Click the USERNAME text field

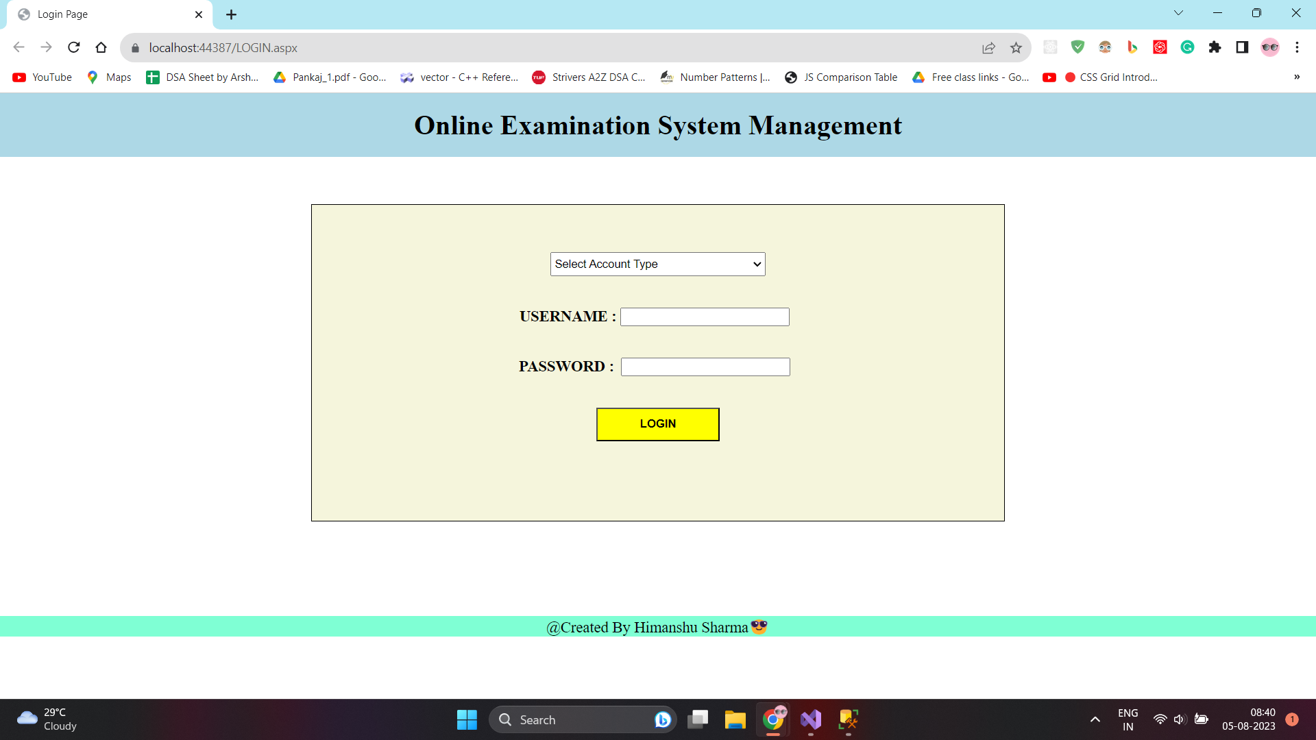704,317
